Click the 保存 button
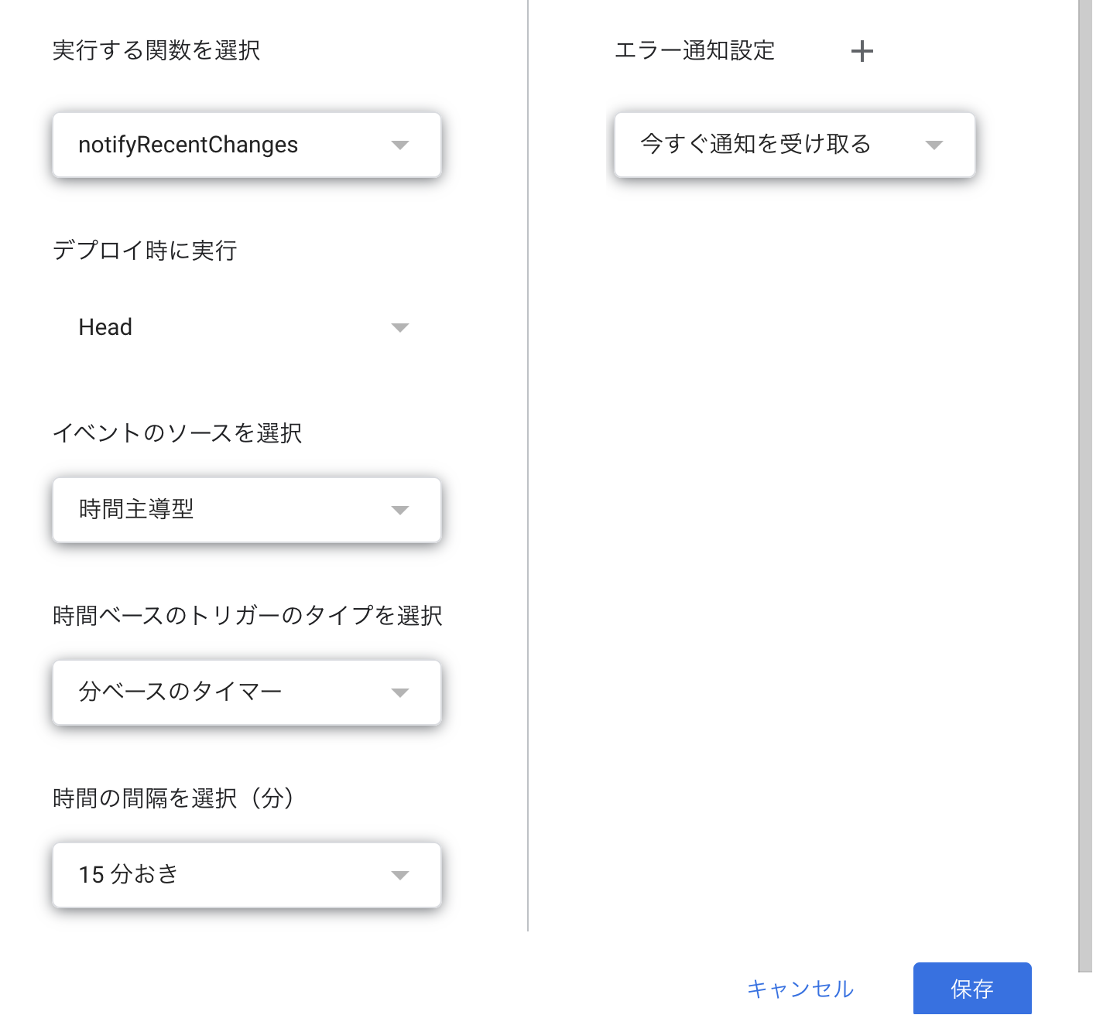This screenshot has height=1032, width=1110. (972, 988)
